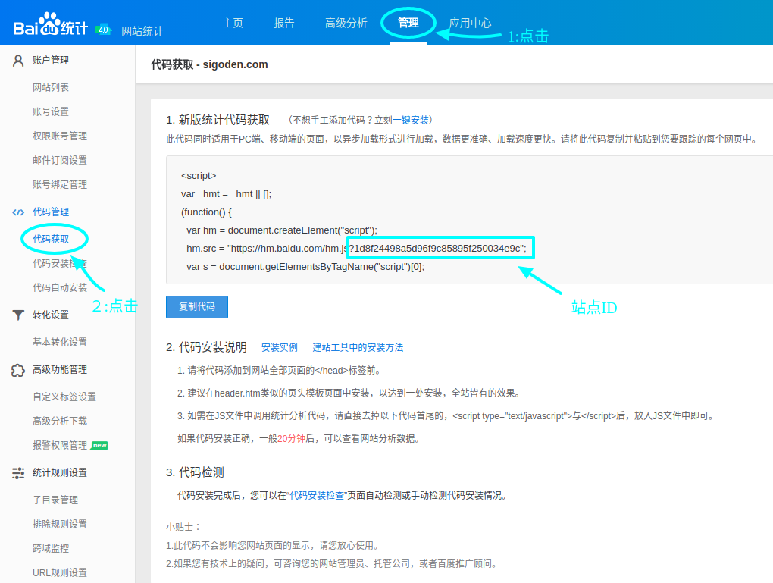Click the 2. 代码安装说明 heading
This screenshot has width=773, height=583.
click(207, 347)
